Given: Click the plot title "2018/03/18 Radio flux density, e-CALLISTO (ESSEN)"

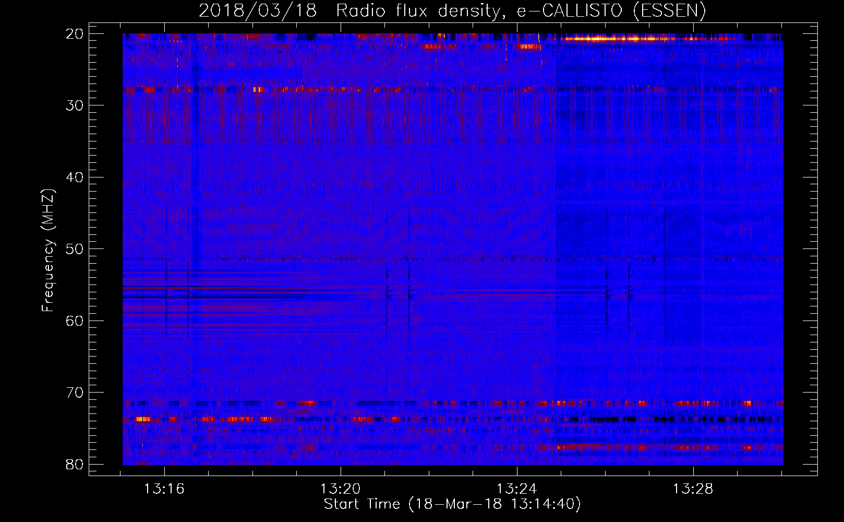Looking at the screenshot, I should coord(452,11).
